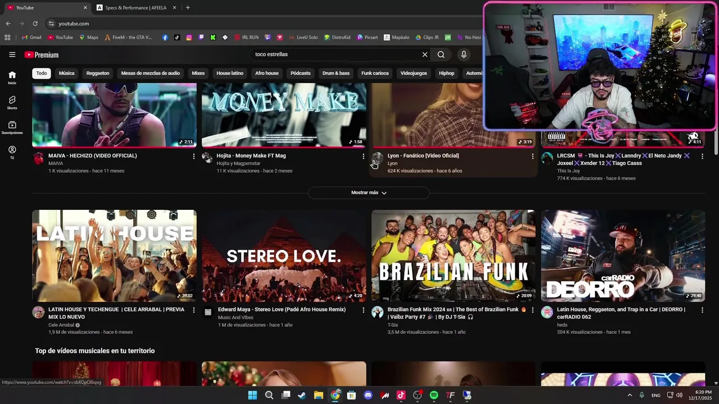Open the heds channel name link
The height and width of the screenshot is (404, 719).
562,325
